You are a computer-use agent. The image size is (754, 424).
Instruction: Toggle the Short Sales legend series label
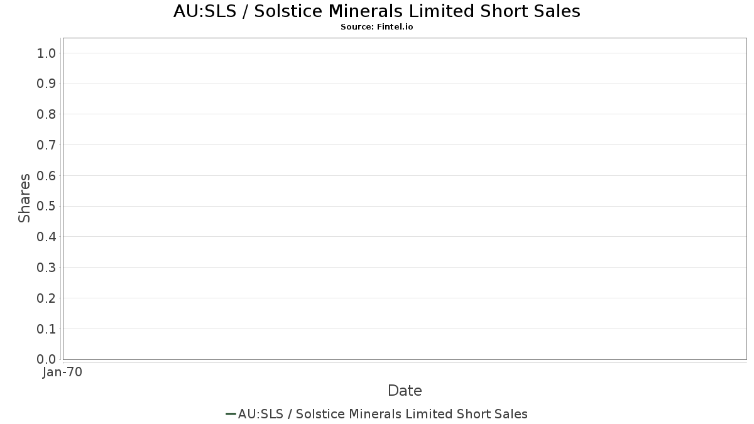383,414
